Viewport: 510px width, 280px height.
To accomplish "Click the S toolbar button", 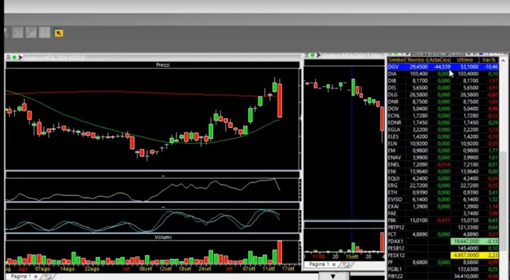I will pyautogui.click(x=17, y=33).
